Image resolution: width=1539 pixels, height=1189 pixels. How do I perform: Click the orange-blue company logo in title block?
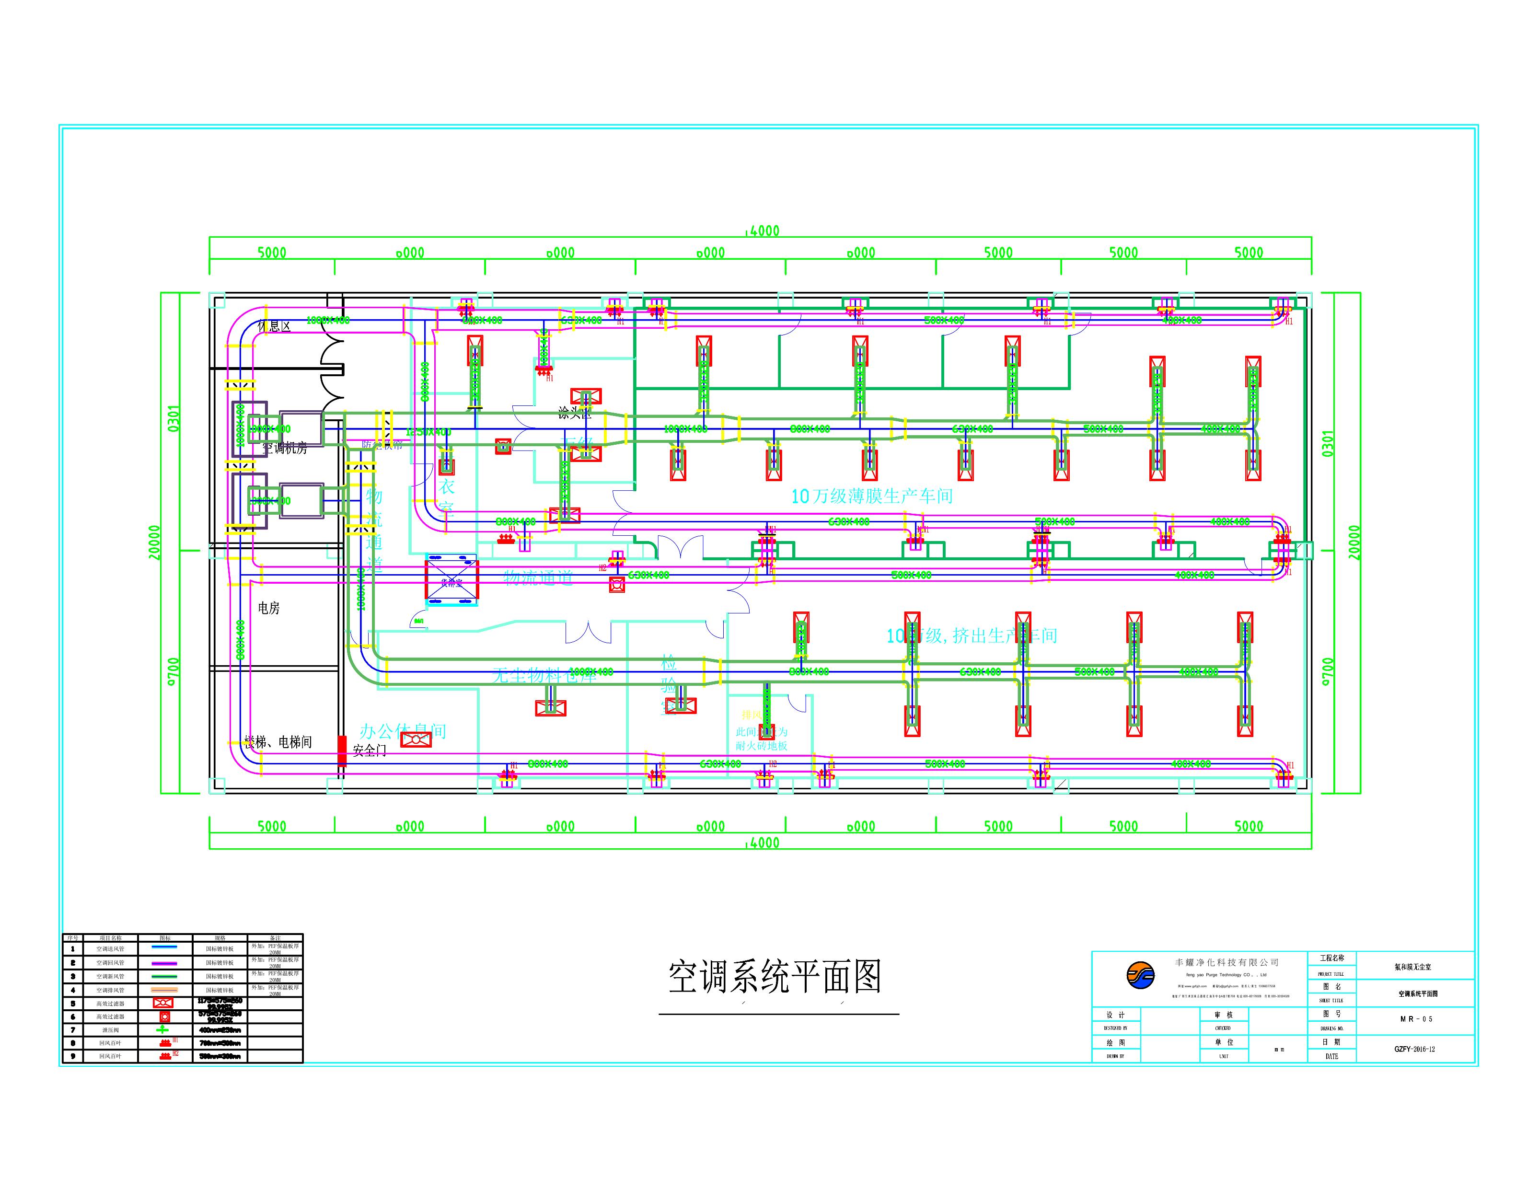pyautogui.click(x=1141, y=976)
